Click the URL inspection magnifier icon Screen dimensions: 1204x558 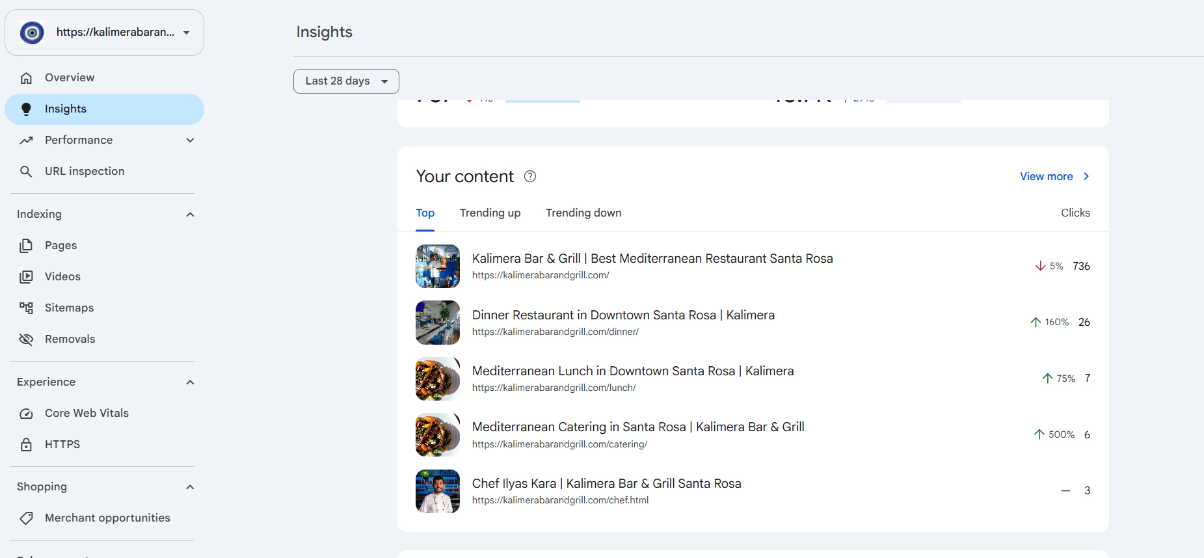pos(26,172)
